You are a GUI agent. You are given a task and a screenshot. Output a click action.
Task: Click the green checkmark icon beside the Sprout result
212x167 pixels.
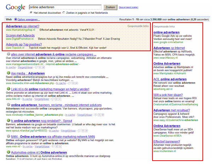point(8,120)
